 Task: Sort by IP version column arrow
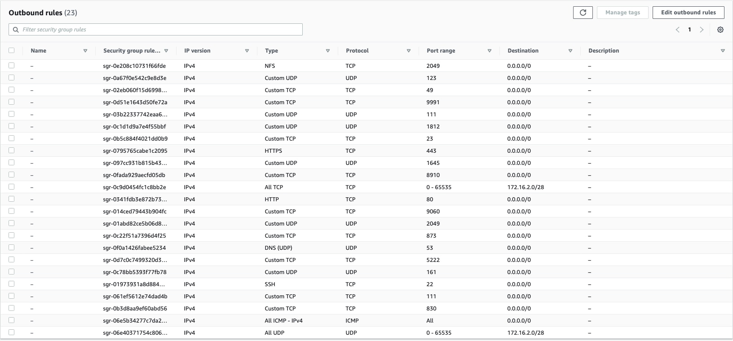tap(247, 51)
